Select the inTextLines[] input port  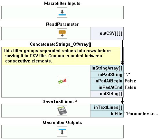[107, 107]
